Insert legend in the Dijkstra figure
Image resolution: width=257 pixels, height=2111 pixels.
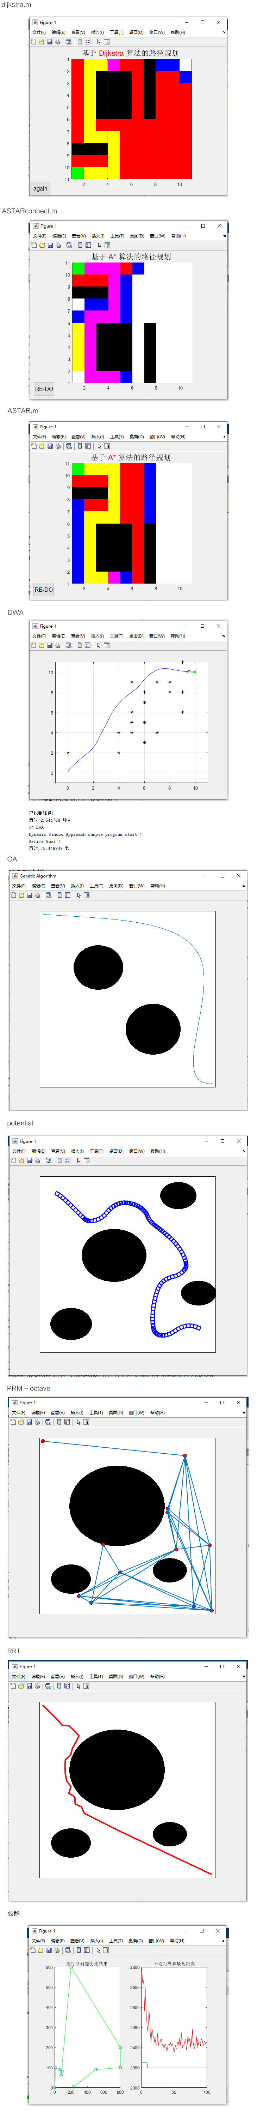88,41
